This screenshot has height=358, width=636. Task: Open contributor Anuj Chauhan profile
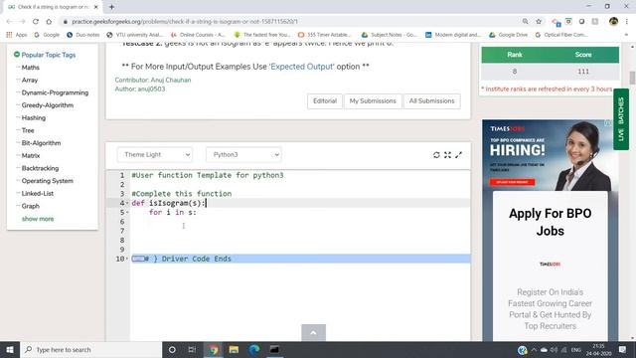pos(171,80)
